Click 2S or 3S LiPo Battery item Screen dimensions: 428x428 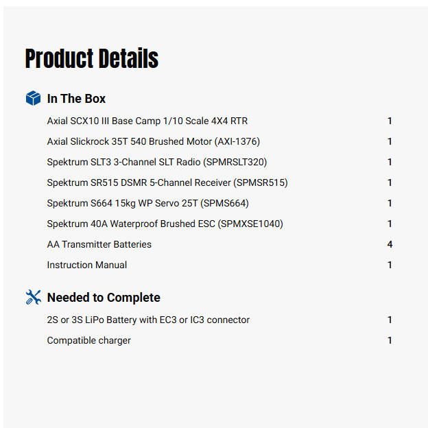click(x=148, y=320)
